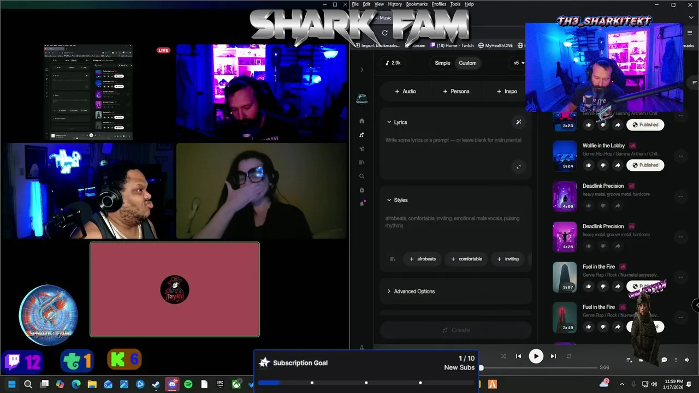Dislike the Fuel in the Fire 3:19 song

point(603,326)
